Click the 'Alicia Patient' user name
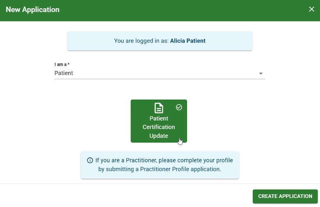The height and width of the screenshot is (207, 320). (188, 41)
